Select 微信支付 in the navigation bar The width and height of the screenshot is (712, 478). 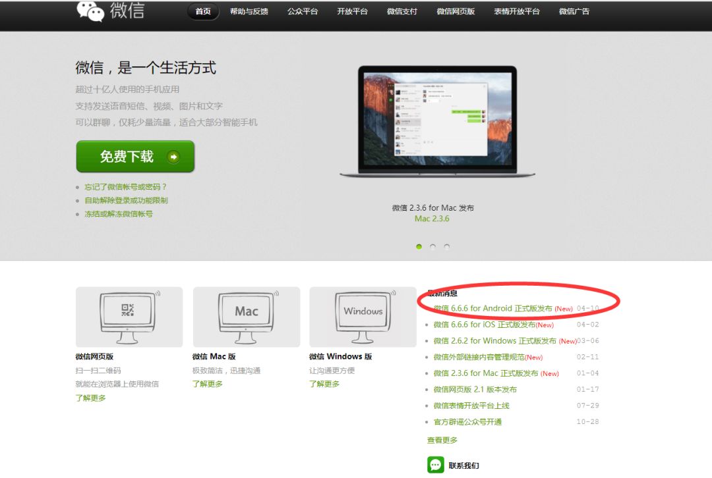click(402, 11)
